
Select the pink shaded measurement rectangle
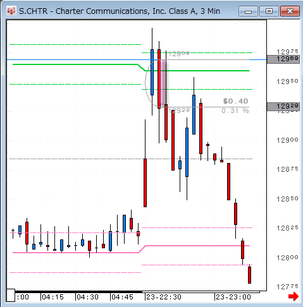tap(163, 83)
